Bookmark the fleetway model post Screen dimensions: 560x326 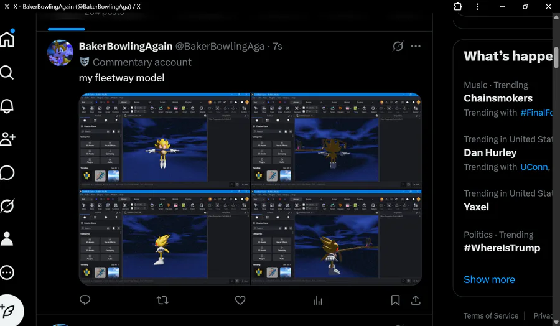click(395, 300)
